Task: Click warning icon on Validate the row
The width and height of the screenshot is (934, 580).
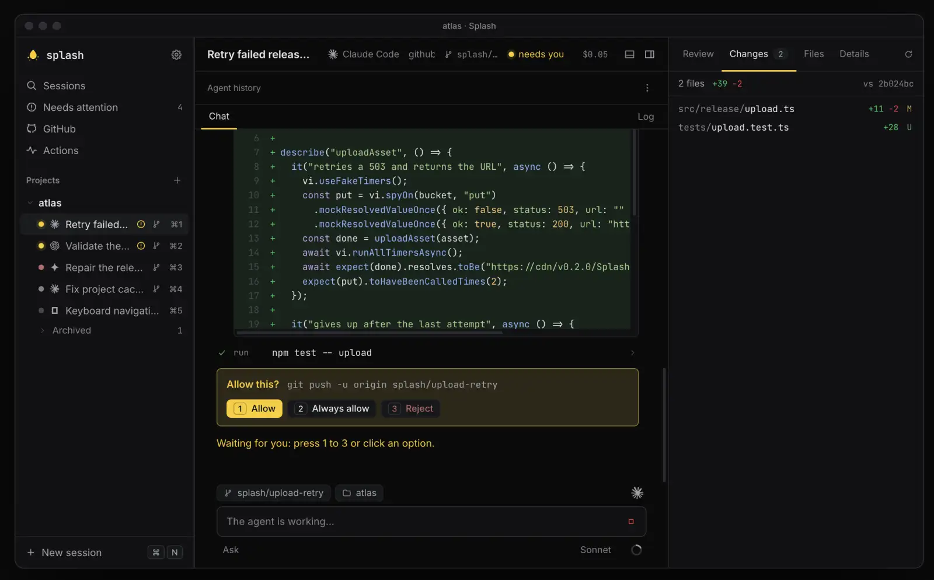Action: (x=141, y=246)
